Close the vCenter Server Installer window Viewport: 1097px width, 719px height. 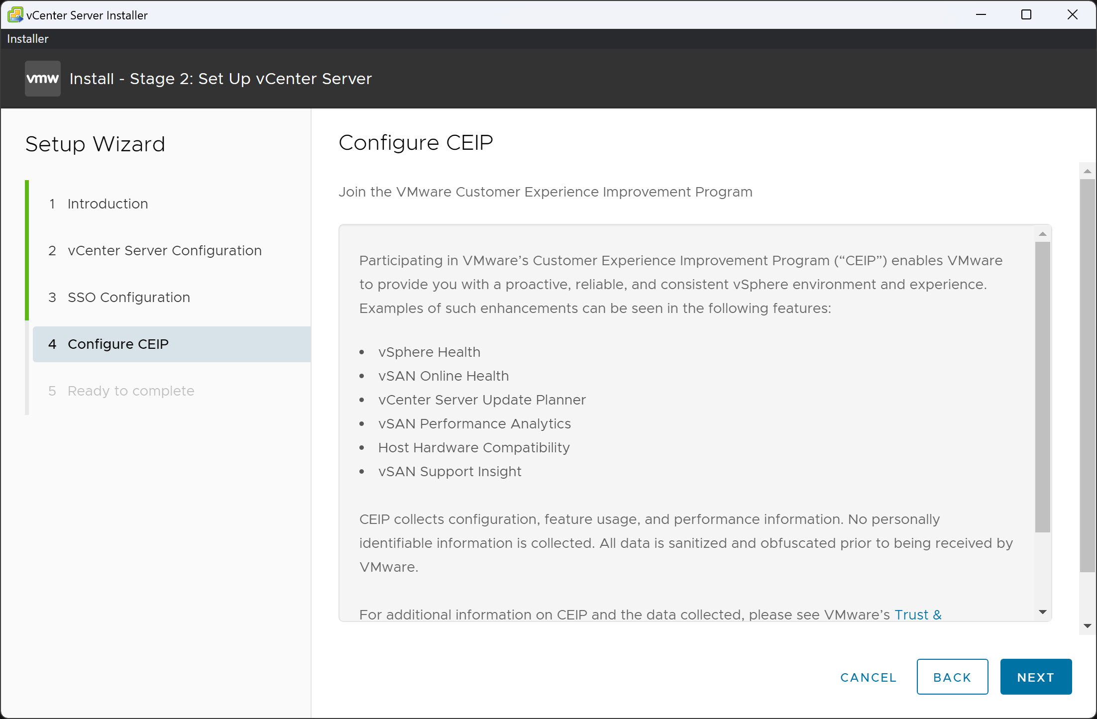tap(1072, 14)
